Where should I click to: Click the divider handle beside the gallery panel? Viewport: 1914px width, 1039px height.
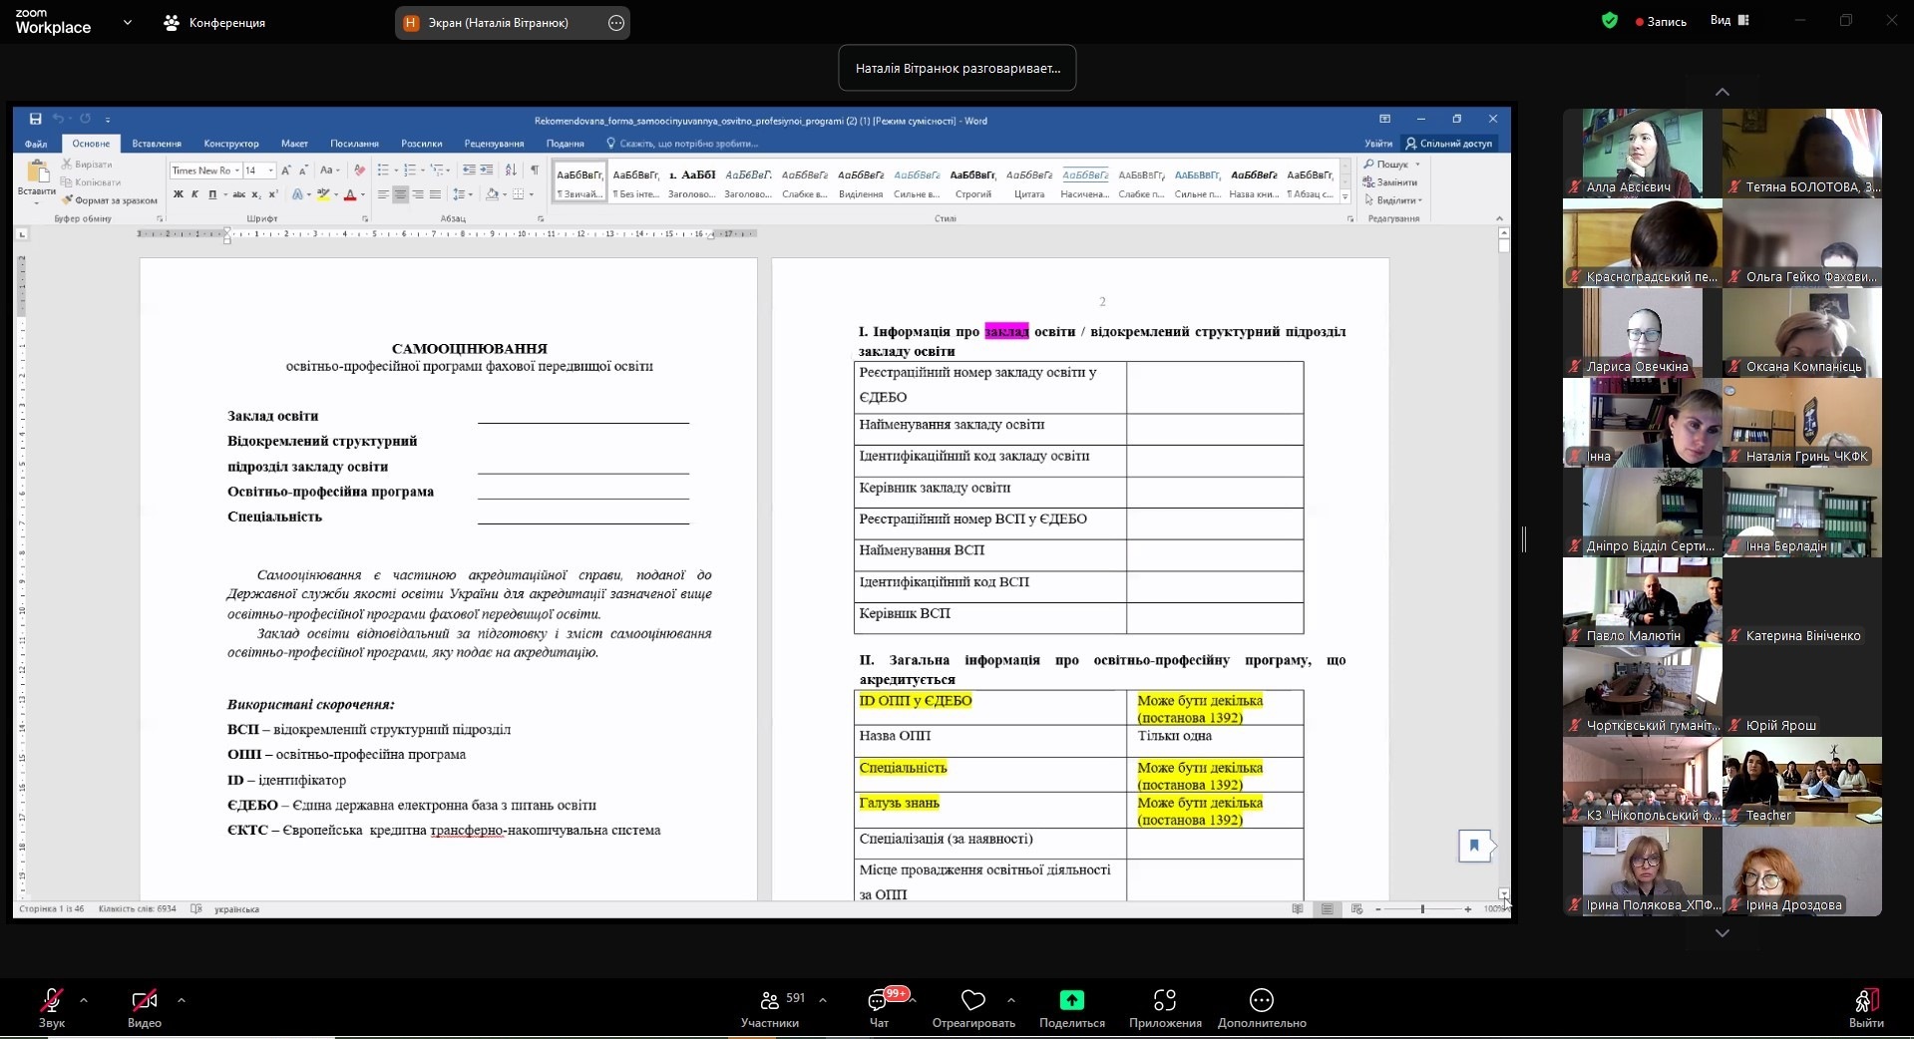[1524, 539]
